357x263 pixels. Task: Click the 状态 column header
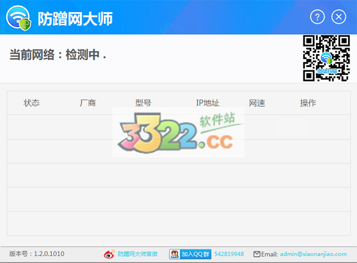tap(31, 103)
